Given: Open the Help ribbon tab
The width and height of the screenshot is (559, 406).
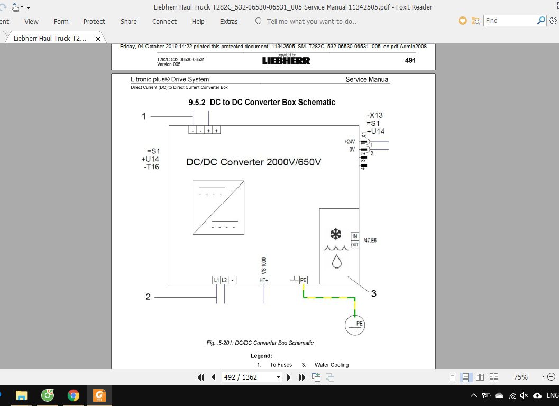Looking at the screenshot, I should (198, 21).
